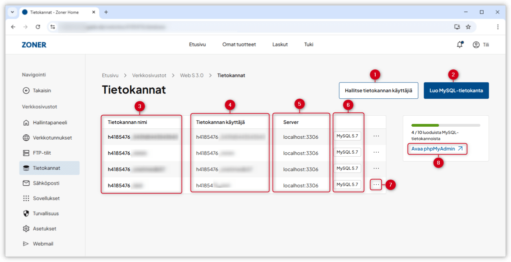511x262 pixels.
Task: Click Hallitse tietokannan käyttäjiä button
Action: click(378, 91)
